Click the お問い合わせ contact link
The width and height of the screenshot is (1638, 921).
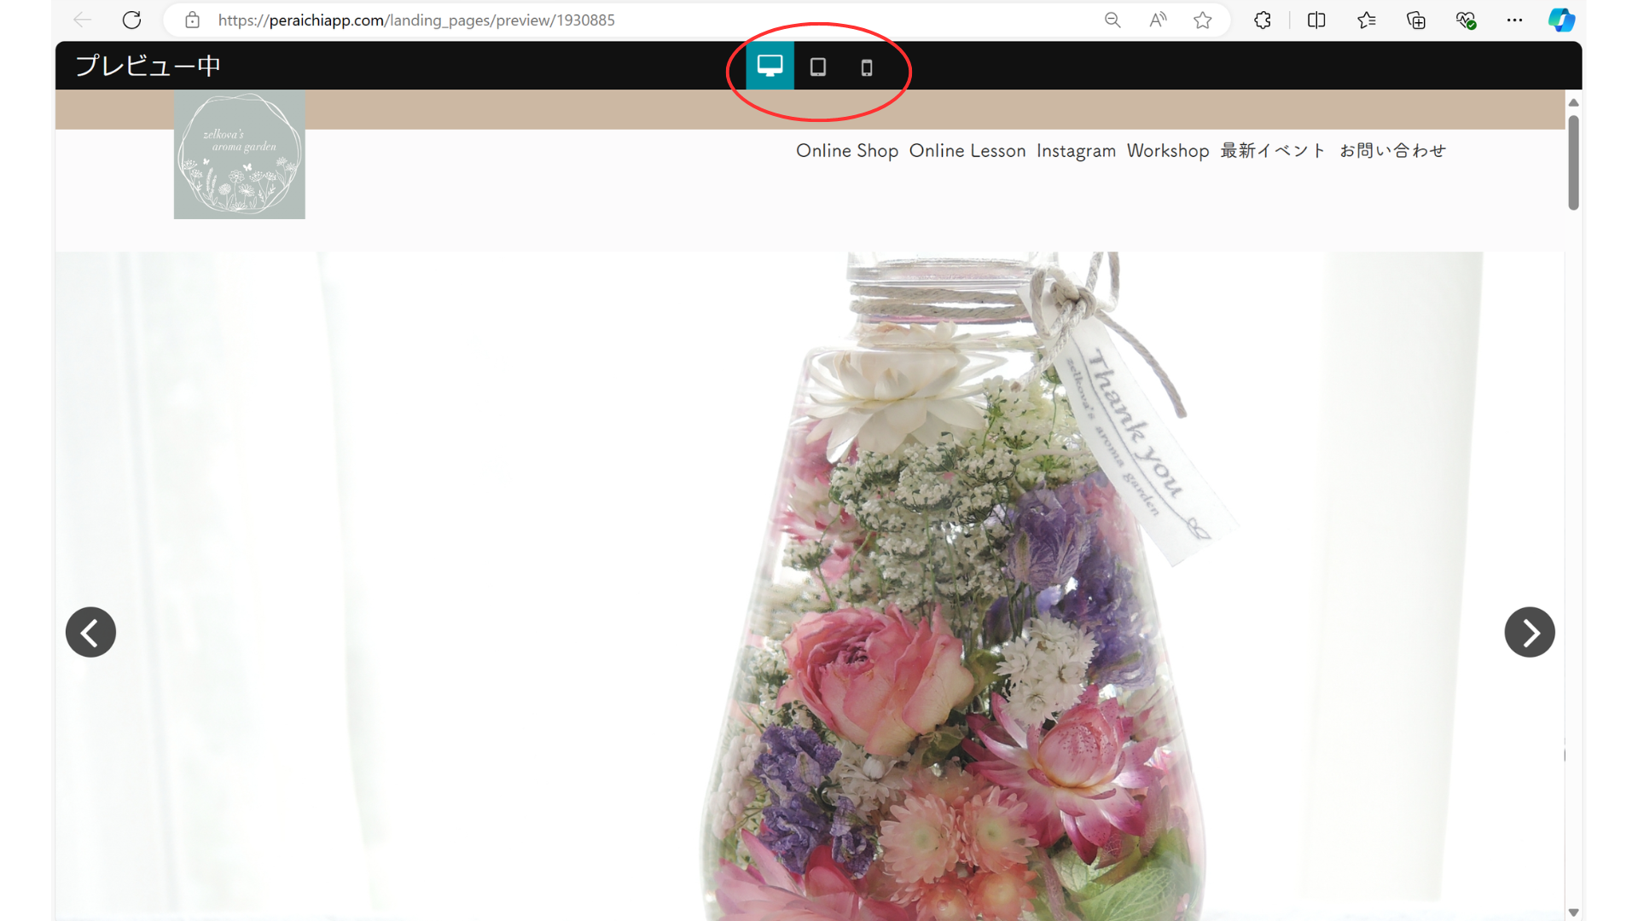[x=1391, y=149]
